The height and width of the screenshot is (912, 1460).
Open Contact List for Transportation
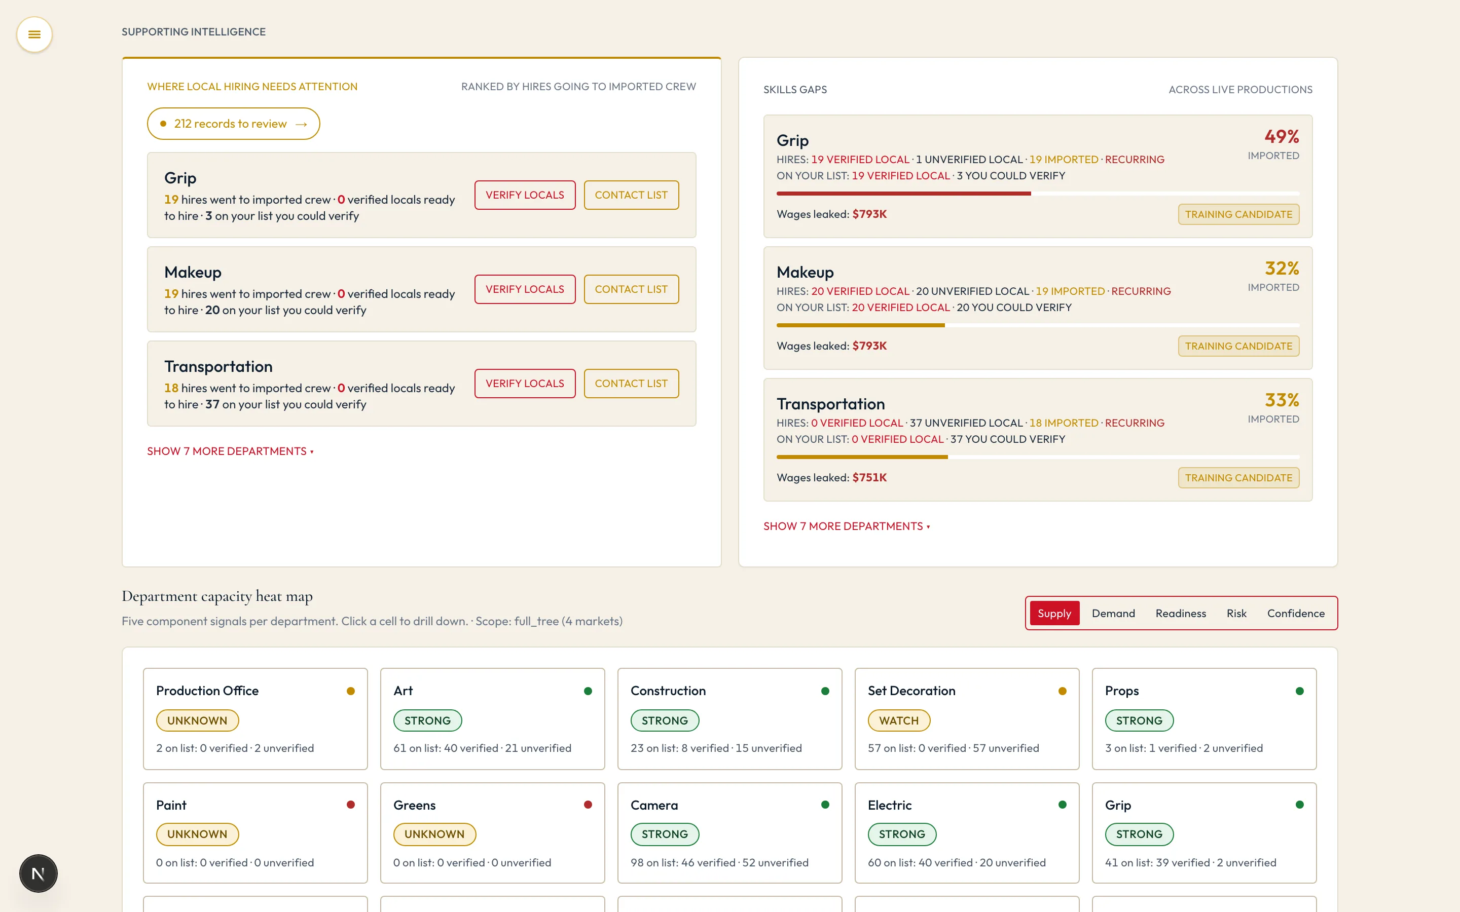[x=631, y=383]
